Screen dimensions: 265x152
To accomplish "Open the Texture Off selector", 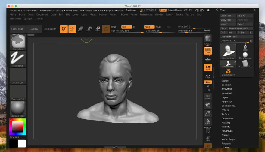I will (x=18, y=93).
